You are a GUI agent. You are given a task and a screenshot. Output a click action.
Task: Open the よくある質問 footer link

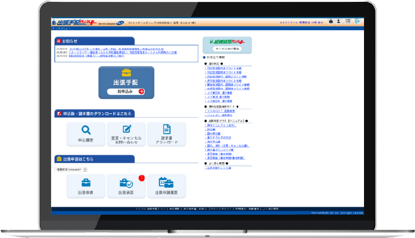coord(271,209)
